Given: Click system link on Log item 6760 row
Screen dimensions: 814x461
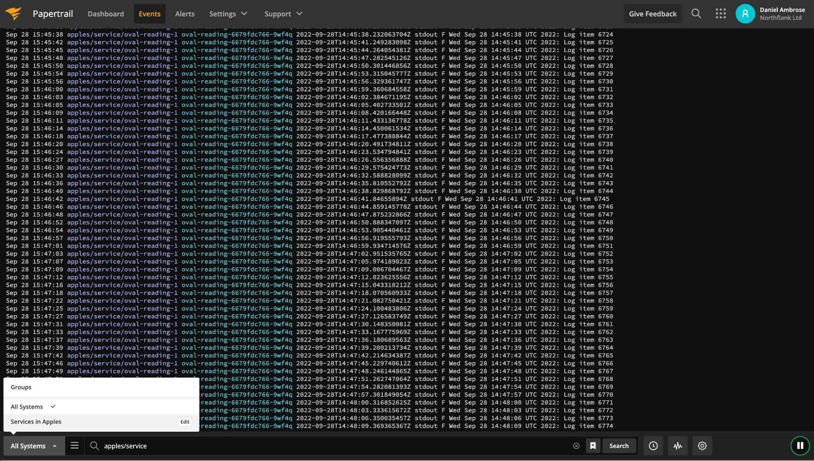Looking at the screenshot, I should click(x=122, y=317).
